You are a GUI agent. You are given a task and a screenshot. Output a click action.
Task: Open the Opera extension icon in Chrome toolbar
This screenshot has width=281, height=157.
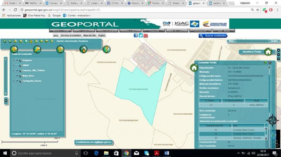[x=271, y=10]
